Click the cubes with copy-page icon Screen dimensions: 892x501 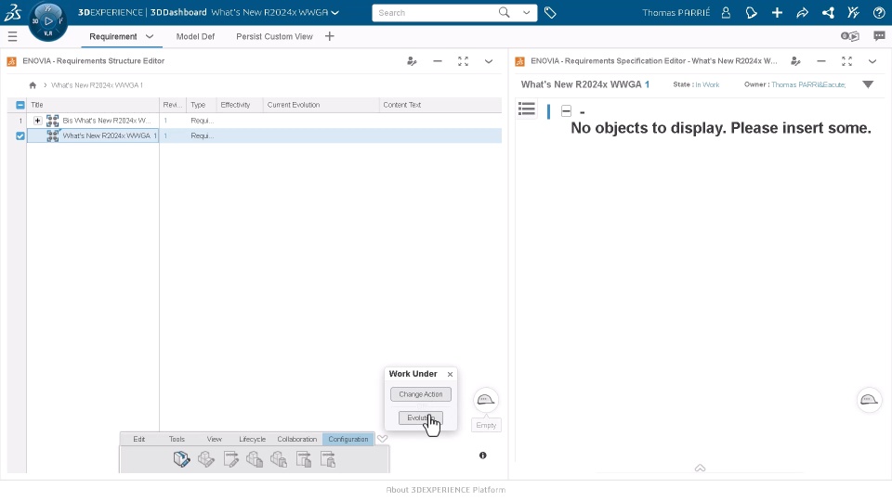click(x=255, y=459)
